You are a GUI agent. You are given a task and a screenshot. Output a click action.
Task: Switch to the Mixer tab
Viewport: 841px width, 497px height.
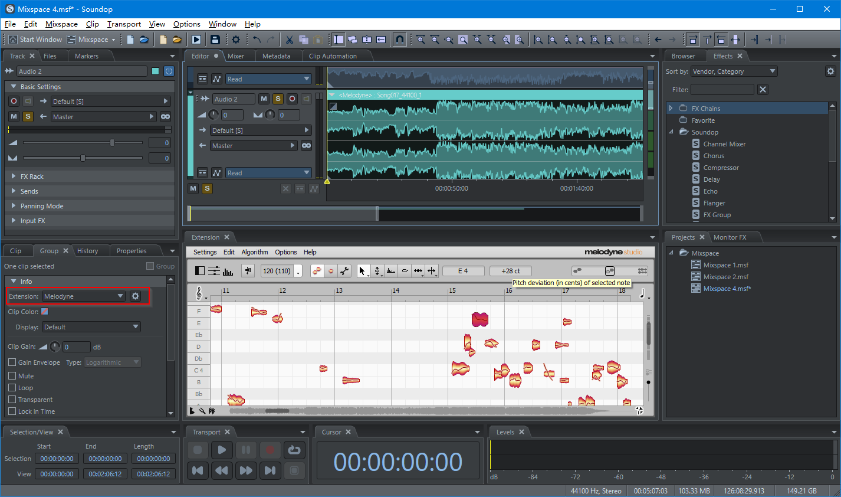point(236,56)
